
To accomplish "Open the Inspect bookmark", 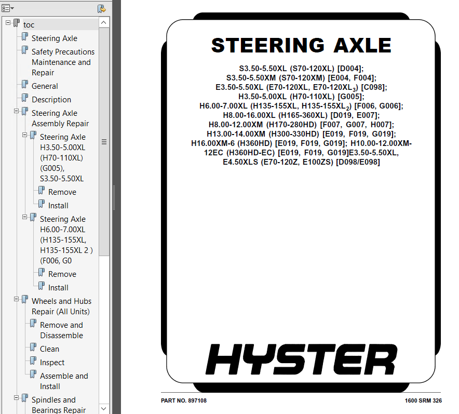I will coord(52,363).
